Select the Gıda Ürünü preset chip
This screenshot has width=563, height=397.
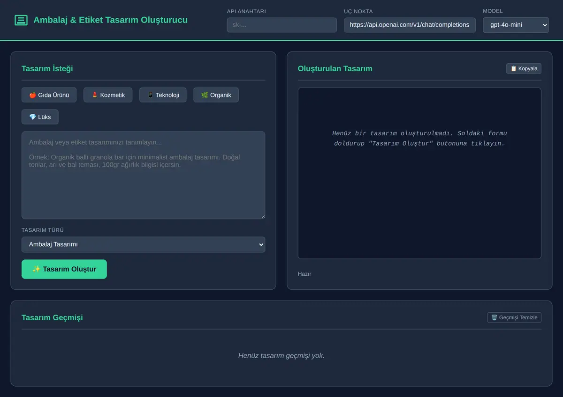[49, 95]
